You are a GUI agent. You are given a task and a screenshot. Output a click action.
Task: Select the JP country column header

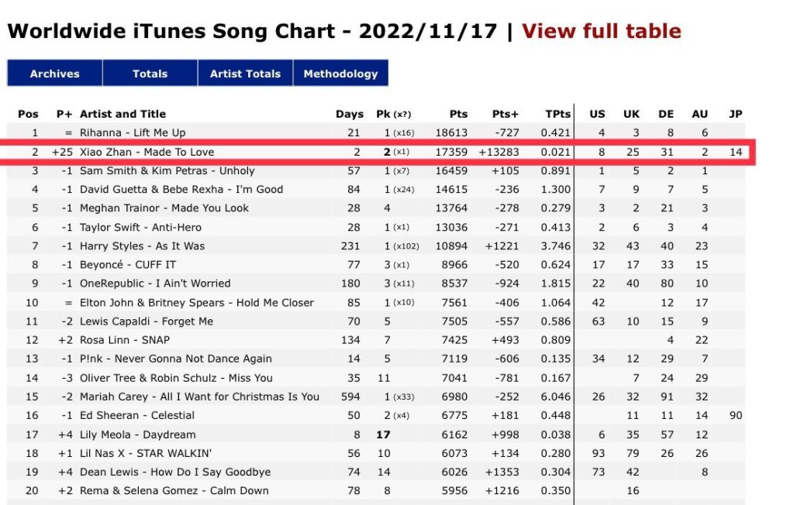point(735,114)
